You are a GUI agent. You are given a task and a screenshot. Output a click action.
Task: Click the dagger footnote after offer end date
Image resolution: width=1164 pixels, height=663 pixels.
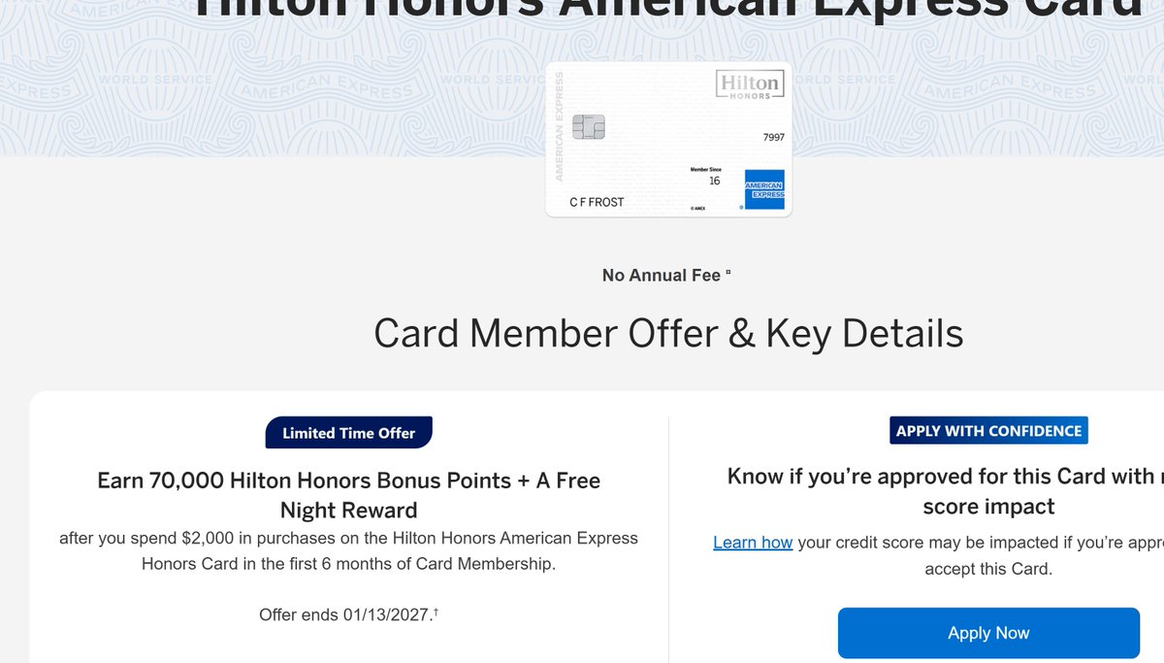click(436, 612)
